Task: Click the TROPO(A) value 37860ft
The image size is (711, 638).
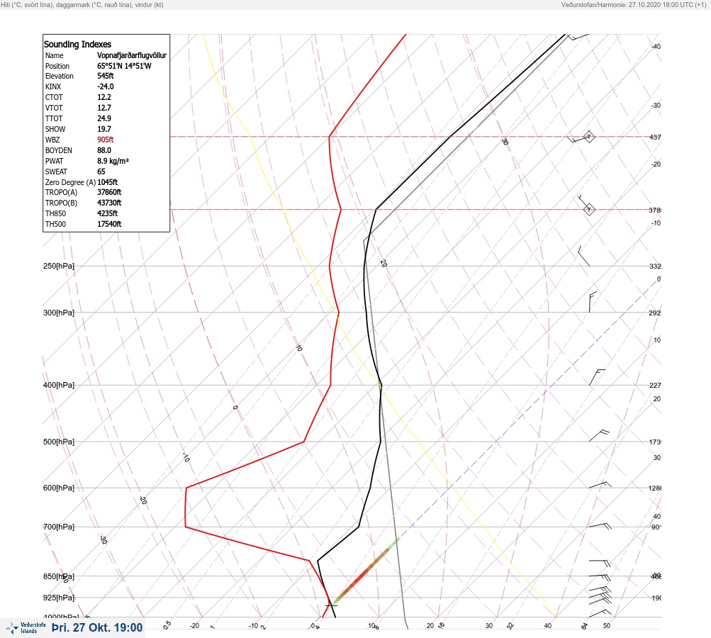Action: 109,192
